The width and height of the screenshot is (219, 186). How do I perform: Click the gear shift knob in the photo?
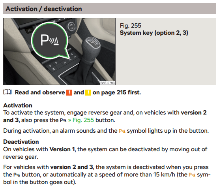pyautogui.click(x=92, y=45)
